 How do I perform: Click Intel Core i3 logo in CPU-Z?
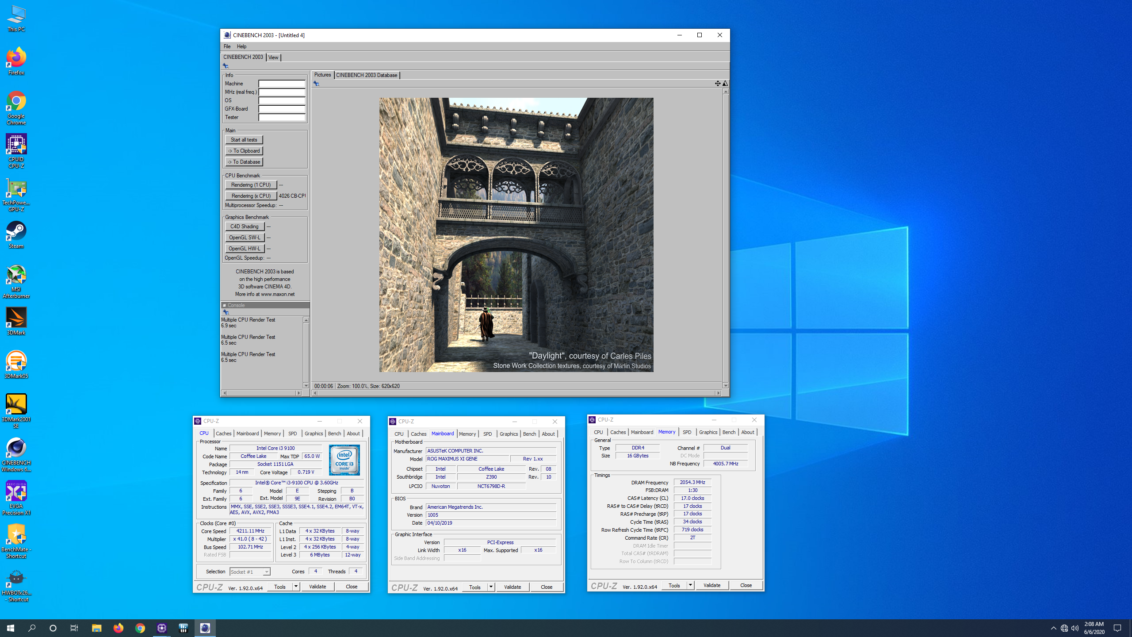(x=344, y=460)
